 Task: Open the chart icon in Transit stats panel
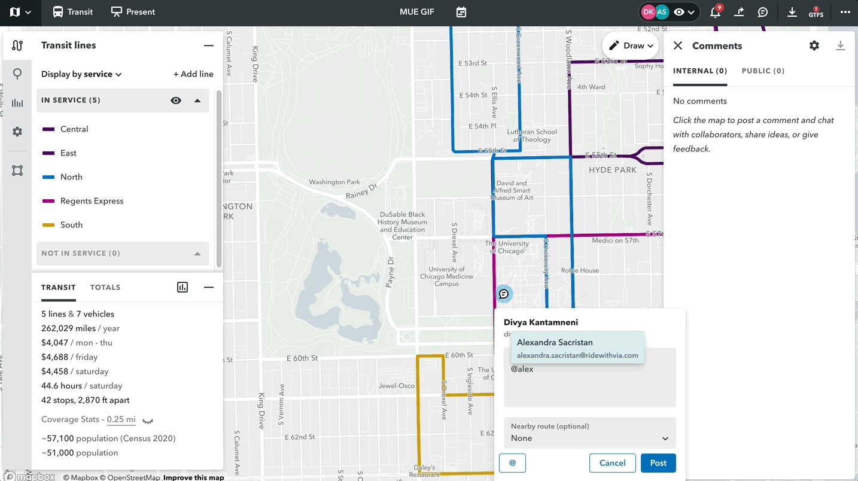point(182,287)
